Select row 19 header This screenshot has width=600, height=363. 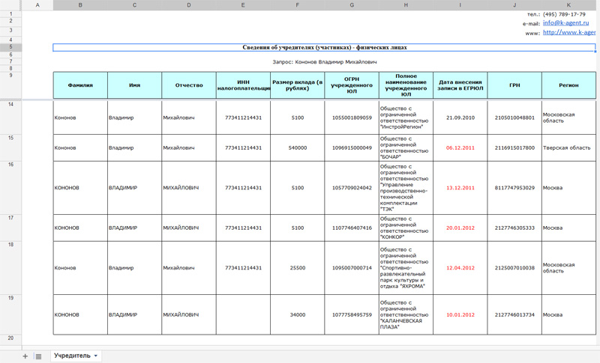pos(10,298)
